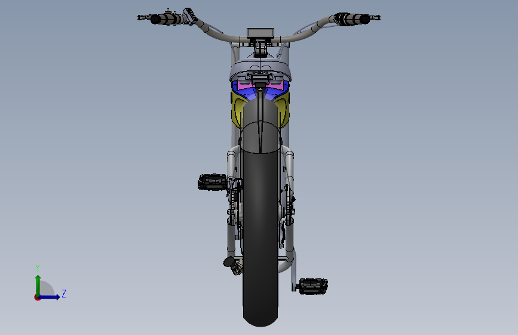This screenshot has width=518, height=335.
Task: Select the upper pedal on the left side
Action: [212, 182]
